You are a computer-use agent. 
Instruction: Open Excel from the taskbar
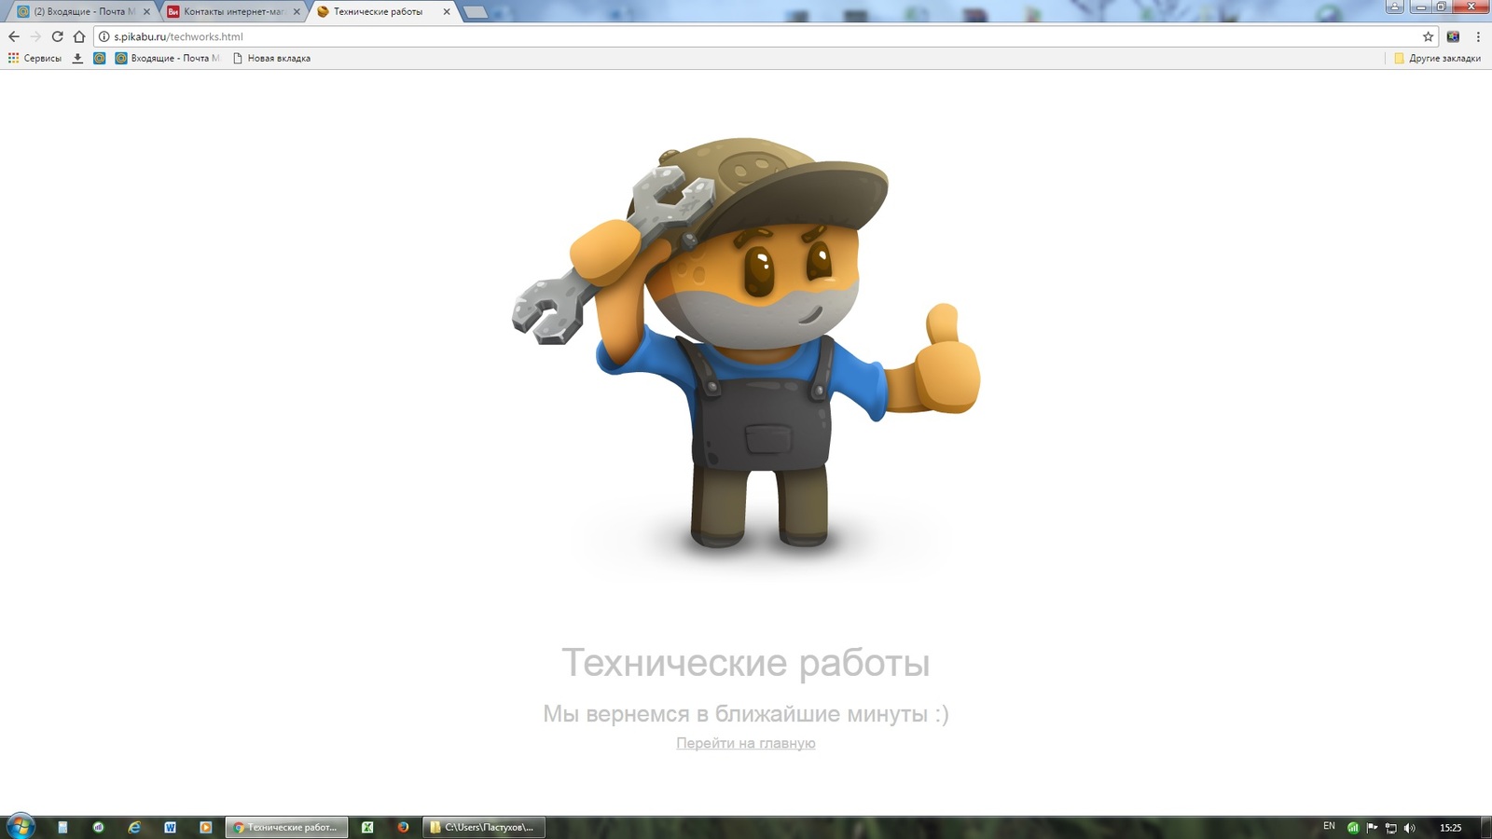coord(367,827)
